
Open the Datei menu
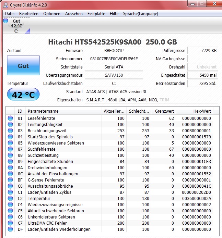point(10,14)
